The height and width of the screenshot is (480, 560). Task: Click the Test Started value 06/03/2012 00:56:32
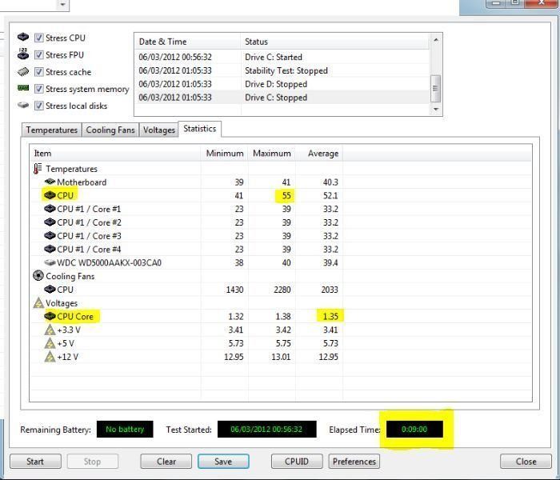(266, 430)
